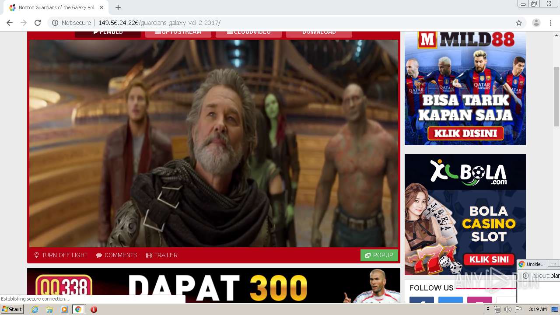Minimize the Untitled popup window

[553, 264]
